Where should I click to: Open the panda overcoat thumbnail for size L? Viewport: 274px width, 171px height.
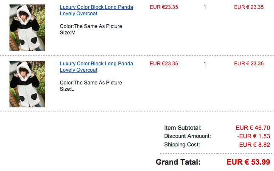(27, 84)
